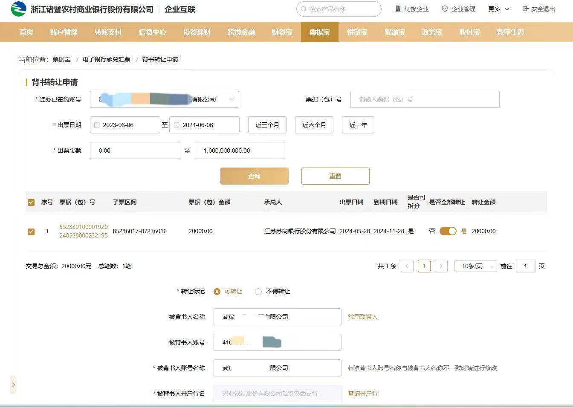Focus the 被背书人账号名称 input field

click(x=278, y=368)
